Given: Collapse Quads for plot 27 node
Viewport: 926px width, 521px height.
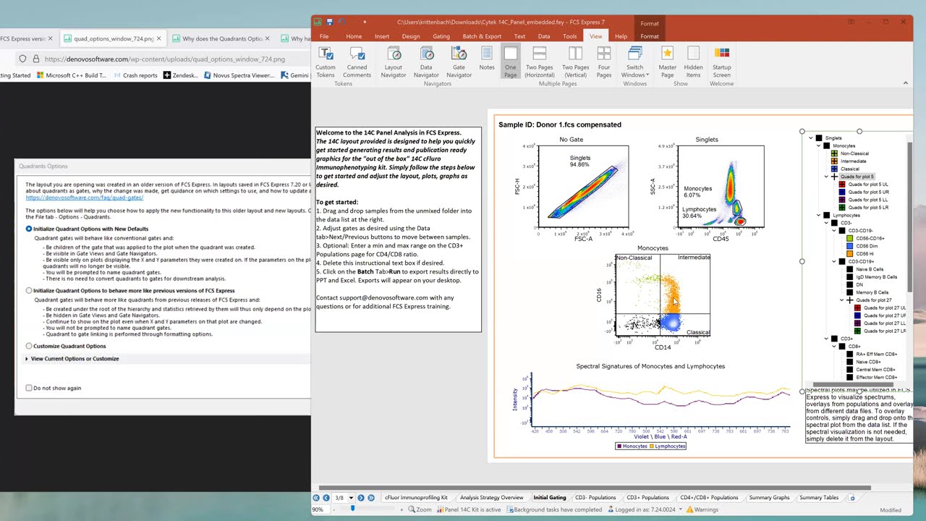Looking at the screenshot, I should pos(842,300).
